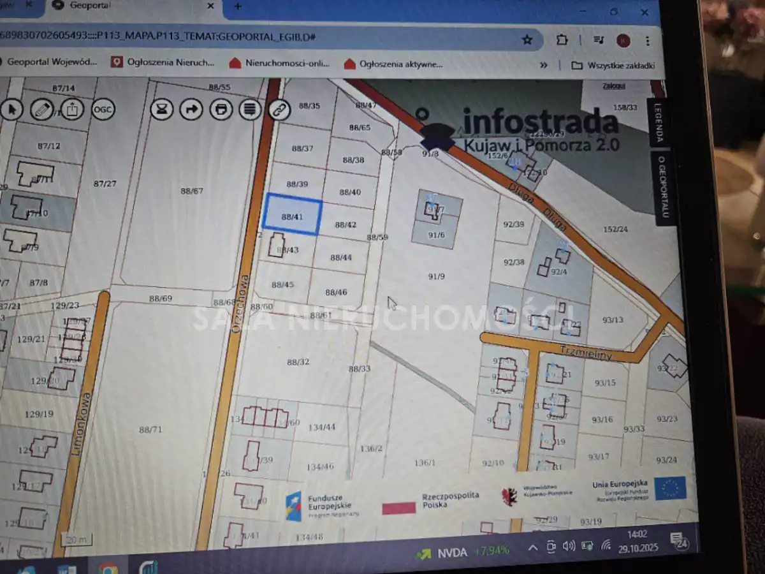Click the hourglass tool icon
The width and height of the screenshot is (765, 574).
point(162,110)
